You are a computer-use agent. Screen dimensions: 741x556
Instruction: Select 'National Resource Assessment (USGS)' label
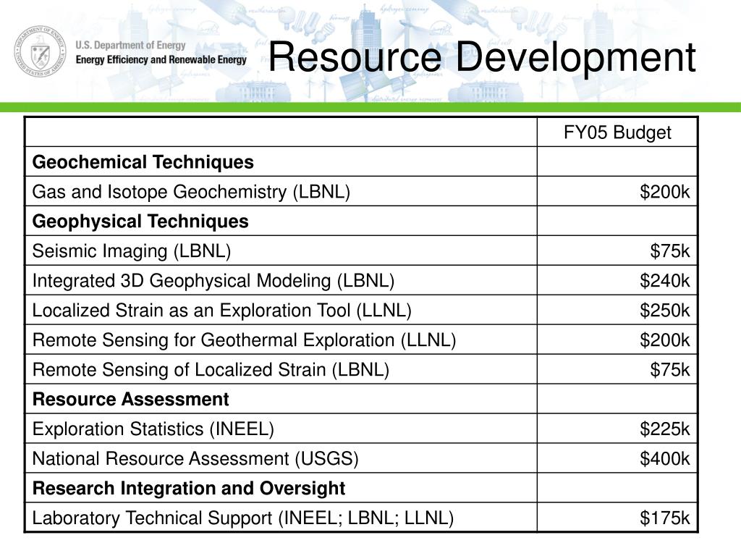(195, 459)
